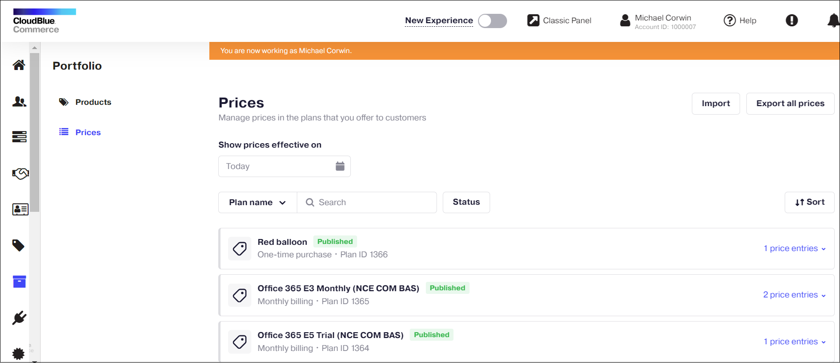Click the Michael Corwin user avatar icon
This screenshot has width=840, height=363.
(625, 21)
